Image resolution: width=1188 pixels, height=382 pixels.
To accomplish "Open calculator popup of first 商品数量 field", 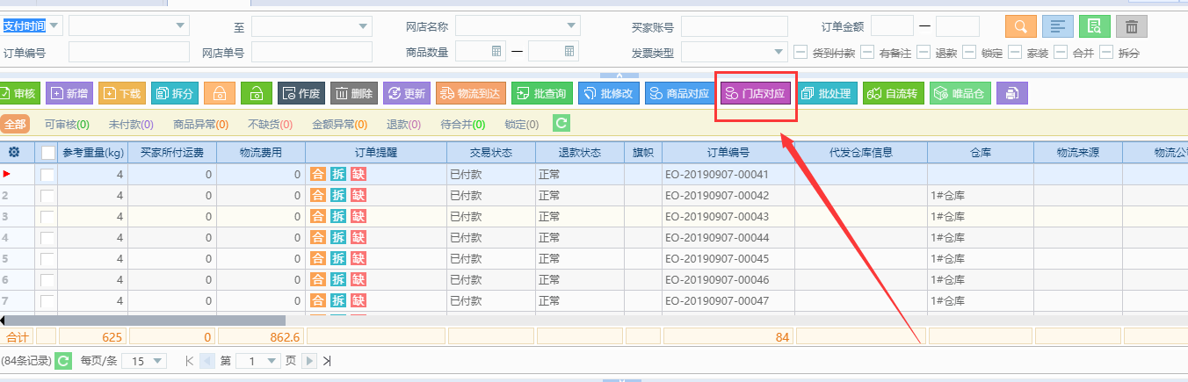I will 496,51.
